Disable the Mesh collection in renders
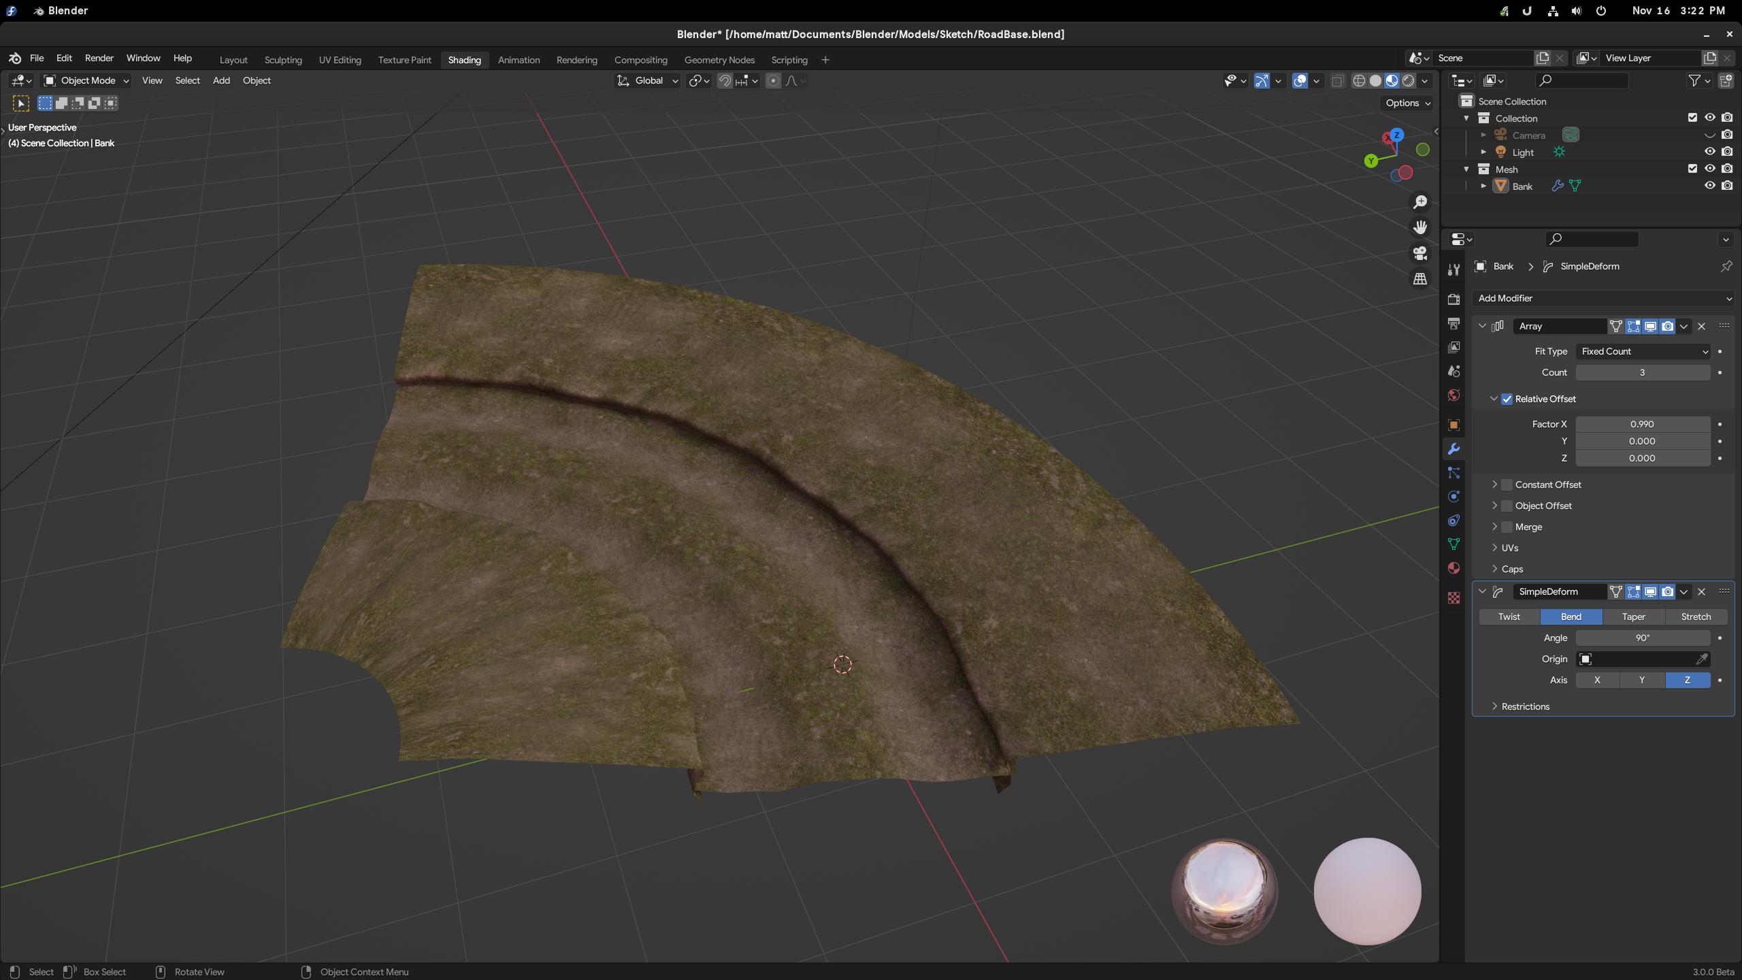This screenshot has height=980, width=1742. (1727, 169)
